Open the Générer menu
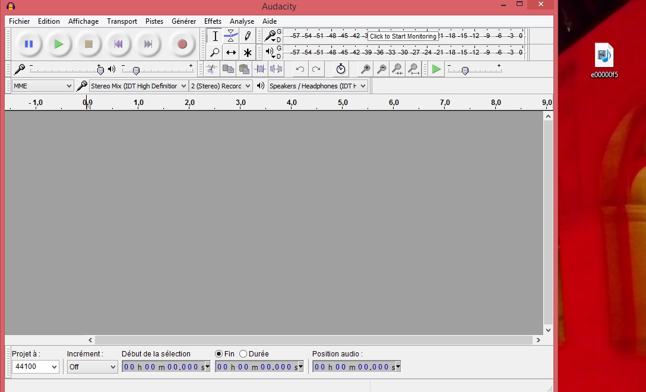 tap(183, 21)
